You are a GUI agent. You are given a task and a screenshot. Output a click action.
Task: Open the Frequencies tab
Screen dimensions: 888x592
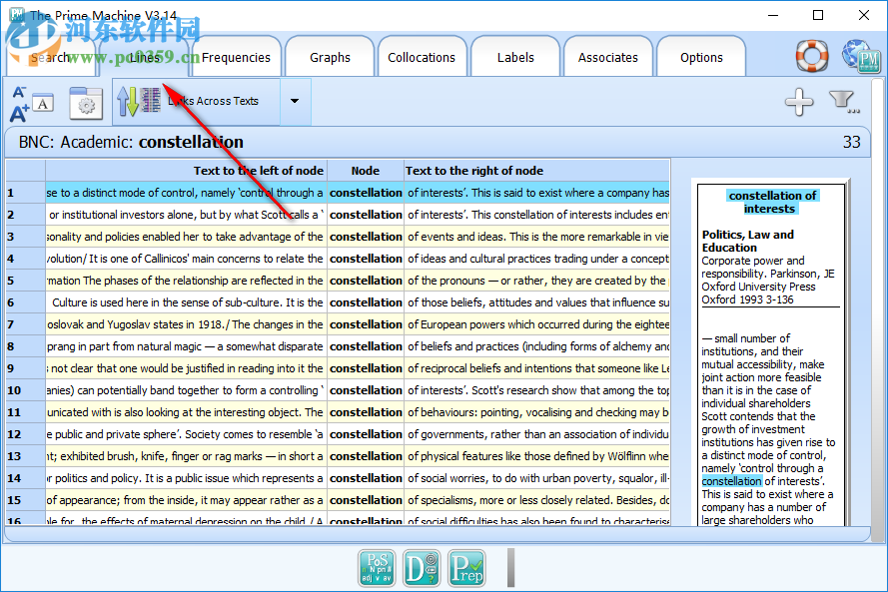[236, 57]
